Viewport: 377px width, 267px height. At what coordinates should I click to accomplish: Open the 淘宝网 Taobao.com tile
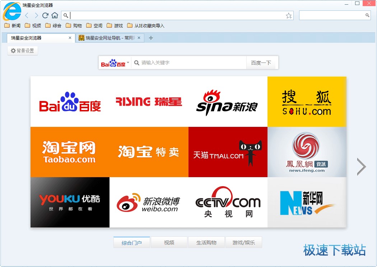[70, 152]
